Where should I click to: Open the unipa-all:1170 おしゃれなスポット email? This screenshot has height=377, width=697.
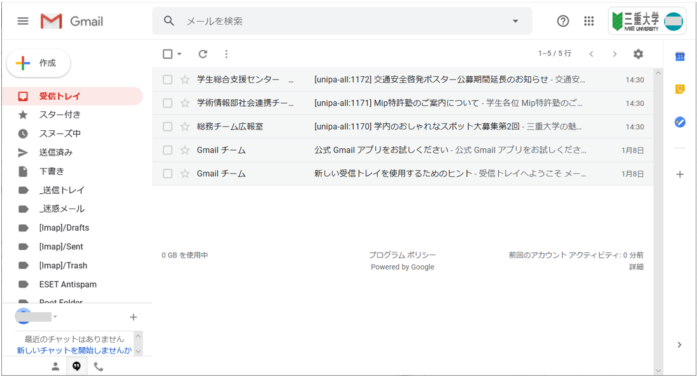coord(403,127)
